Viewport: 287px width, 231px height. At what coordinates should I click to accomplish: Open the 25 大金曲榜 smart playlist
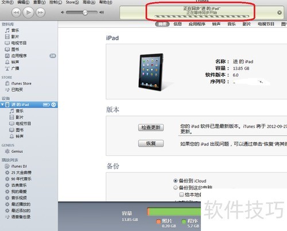point(21,172)
